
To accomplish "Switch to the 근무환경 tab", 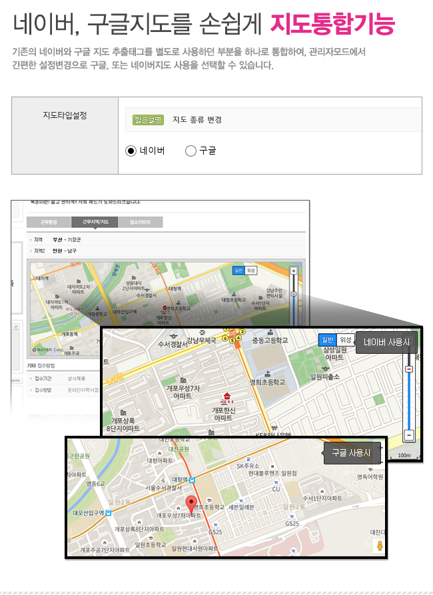I will pyautogui.click(x=49, y=222).
